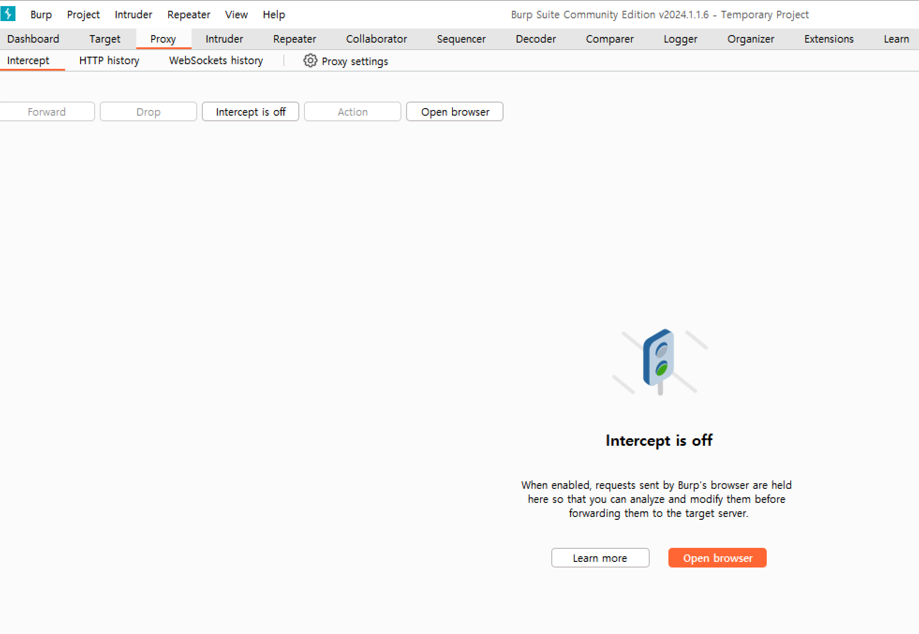The image size is (919, 634).
Task: Click the Burp Suite lightning logo icon
Action: point(8,14)
